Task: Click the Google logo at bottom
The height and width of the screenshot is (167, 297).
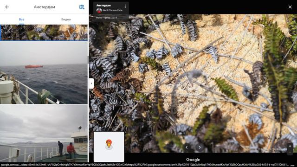Action: tap(193, 160)
